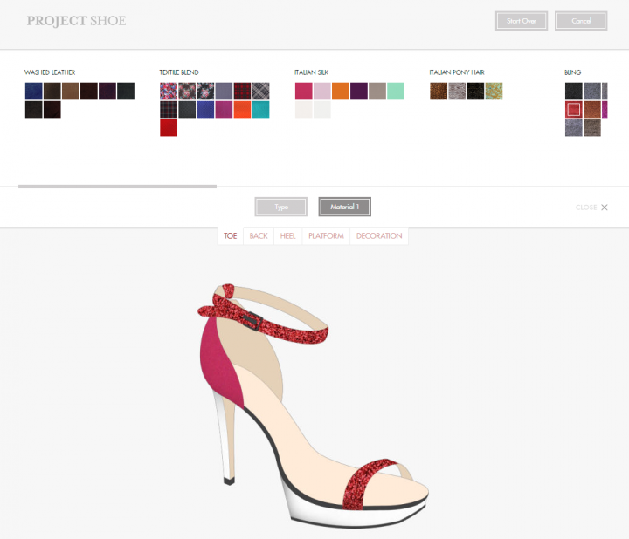
Task: Pick the teal Textile Blend swatch
Action: (260, 110)
